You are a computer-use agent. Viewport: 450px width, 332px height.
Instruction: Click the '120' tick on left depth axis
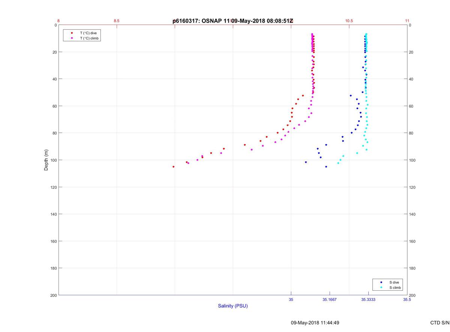[x=53, y=187]
